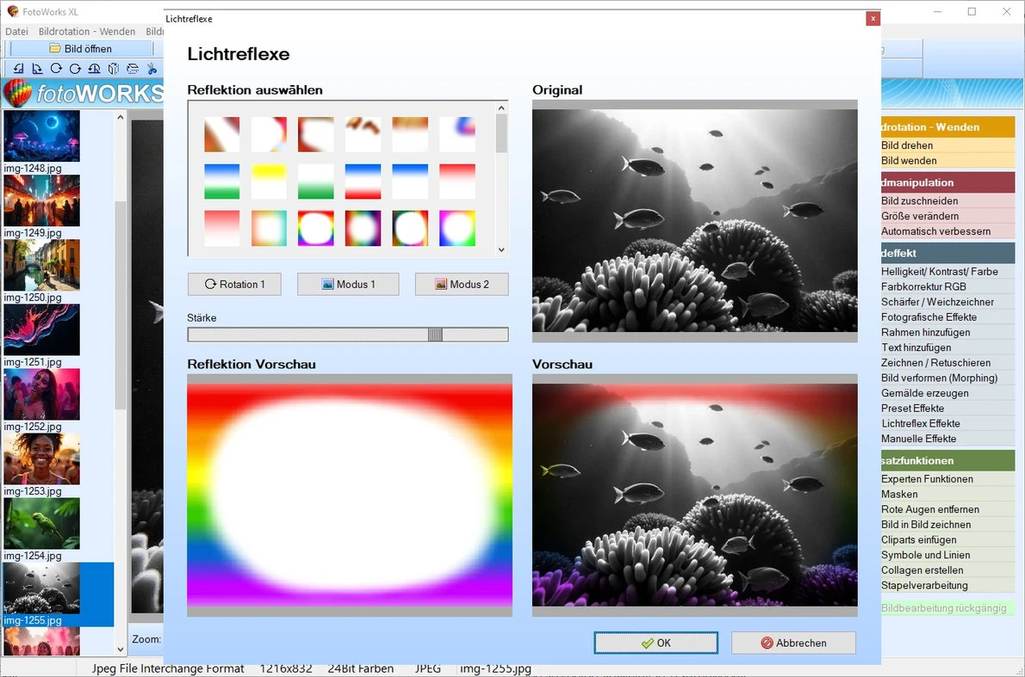Open Bild wenden in right panel

[x=947, y=161]
